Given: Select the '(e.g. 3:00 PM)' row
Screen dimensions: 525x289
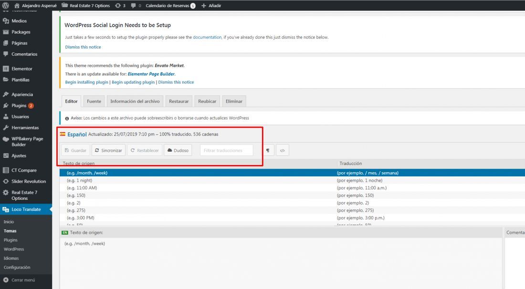Looking at the screenshot, I should [x=292, y=218].
